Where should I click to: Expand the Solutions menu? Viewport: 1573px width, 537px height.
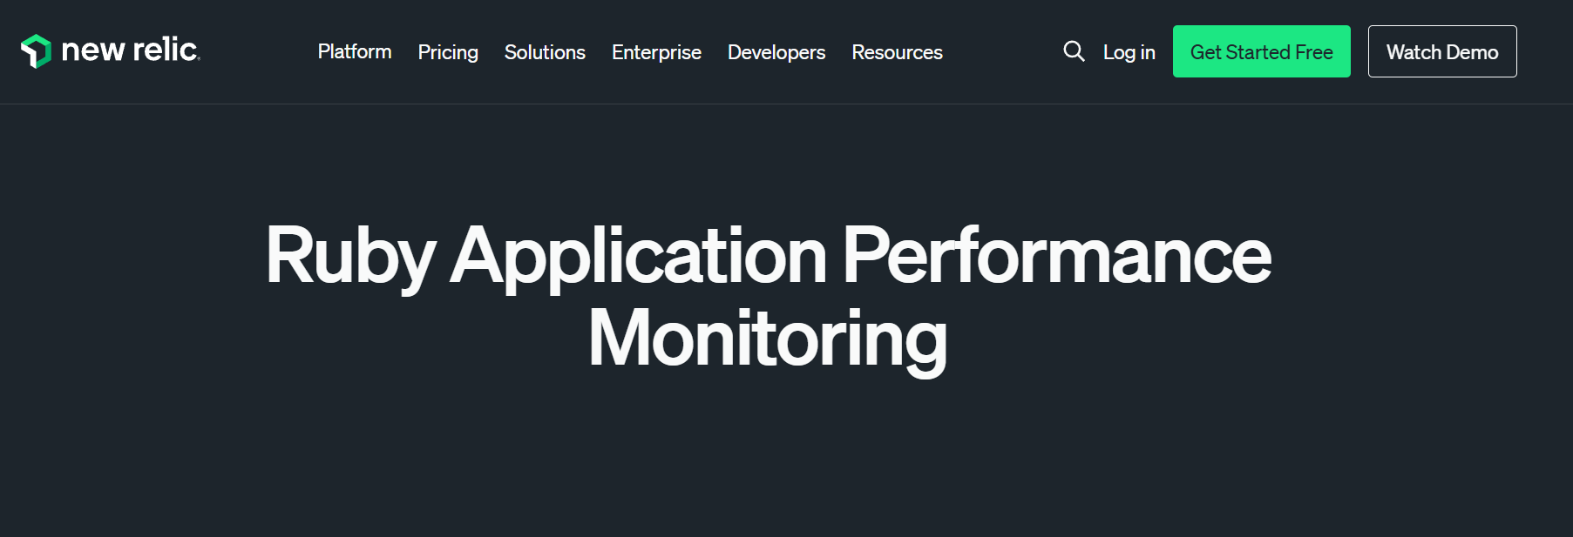(545, 52)
